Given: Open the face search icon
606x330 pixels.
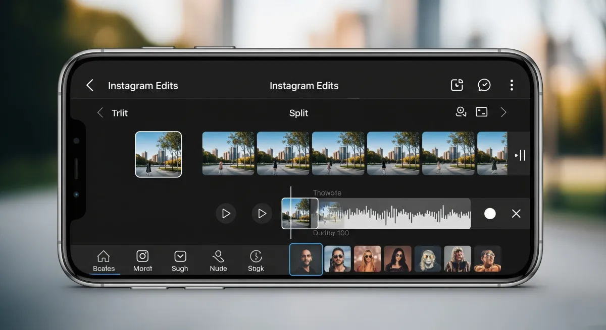Looking at the screenshot, I should pos(461,112).
